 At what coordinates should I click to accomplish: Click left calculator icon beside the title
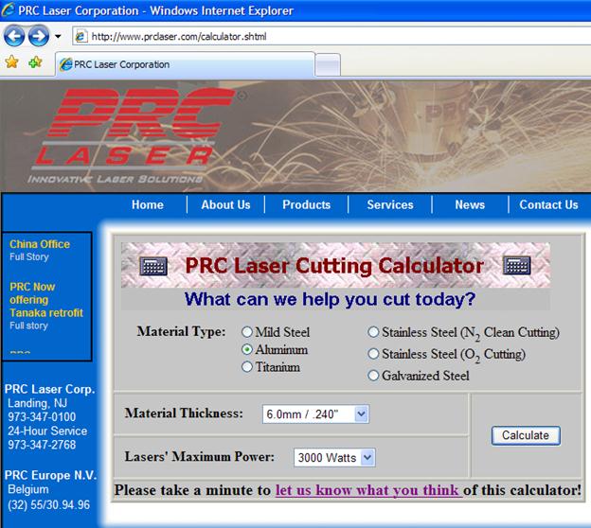153,266
